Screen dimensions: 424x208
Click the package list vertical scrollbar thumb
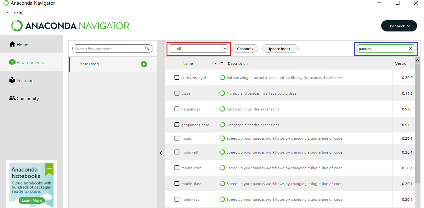(417, 123)
